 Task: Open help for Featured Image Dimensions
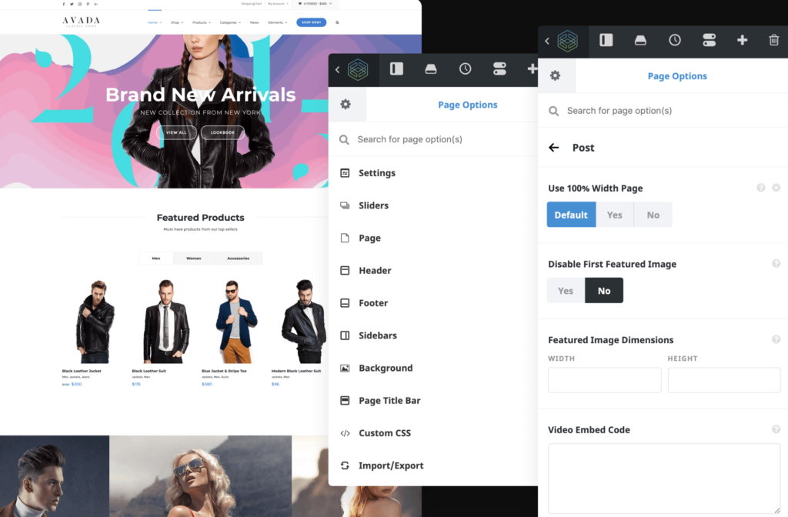[776, 339]
